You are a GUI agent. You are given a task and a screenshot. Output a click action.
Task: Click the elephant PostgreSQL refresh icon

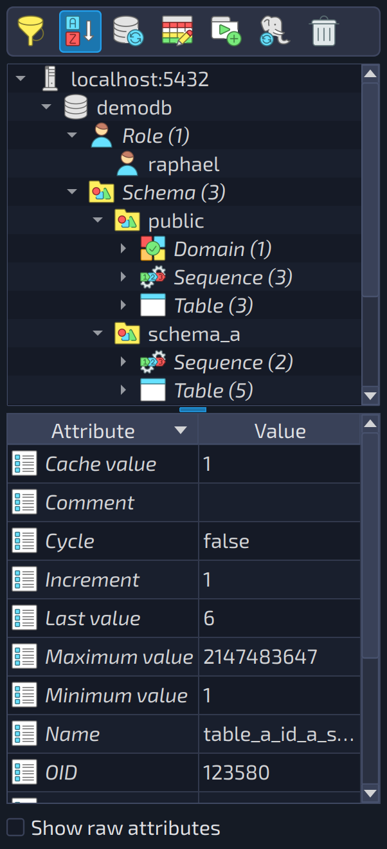click(x=275, y=31)
